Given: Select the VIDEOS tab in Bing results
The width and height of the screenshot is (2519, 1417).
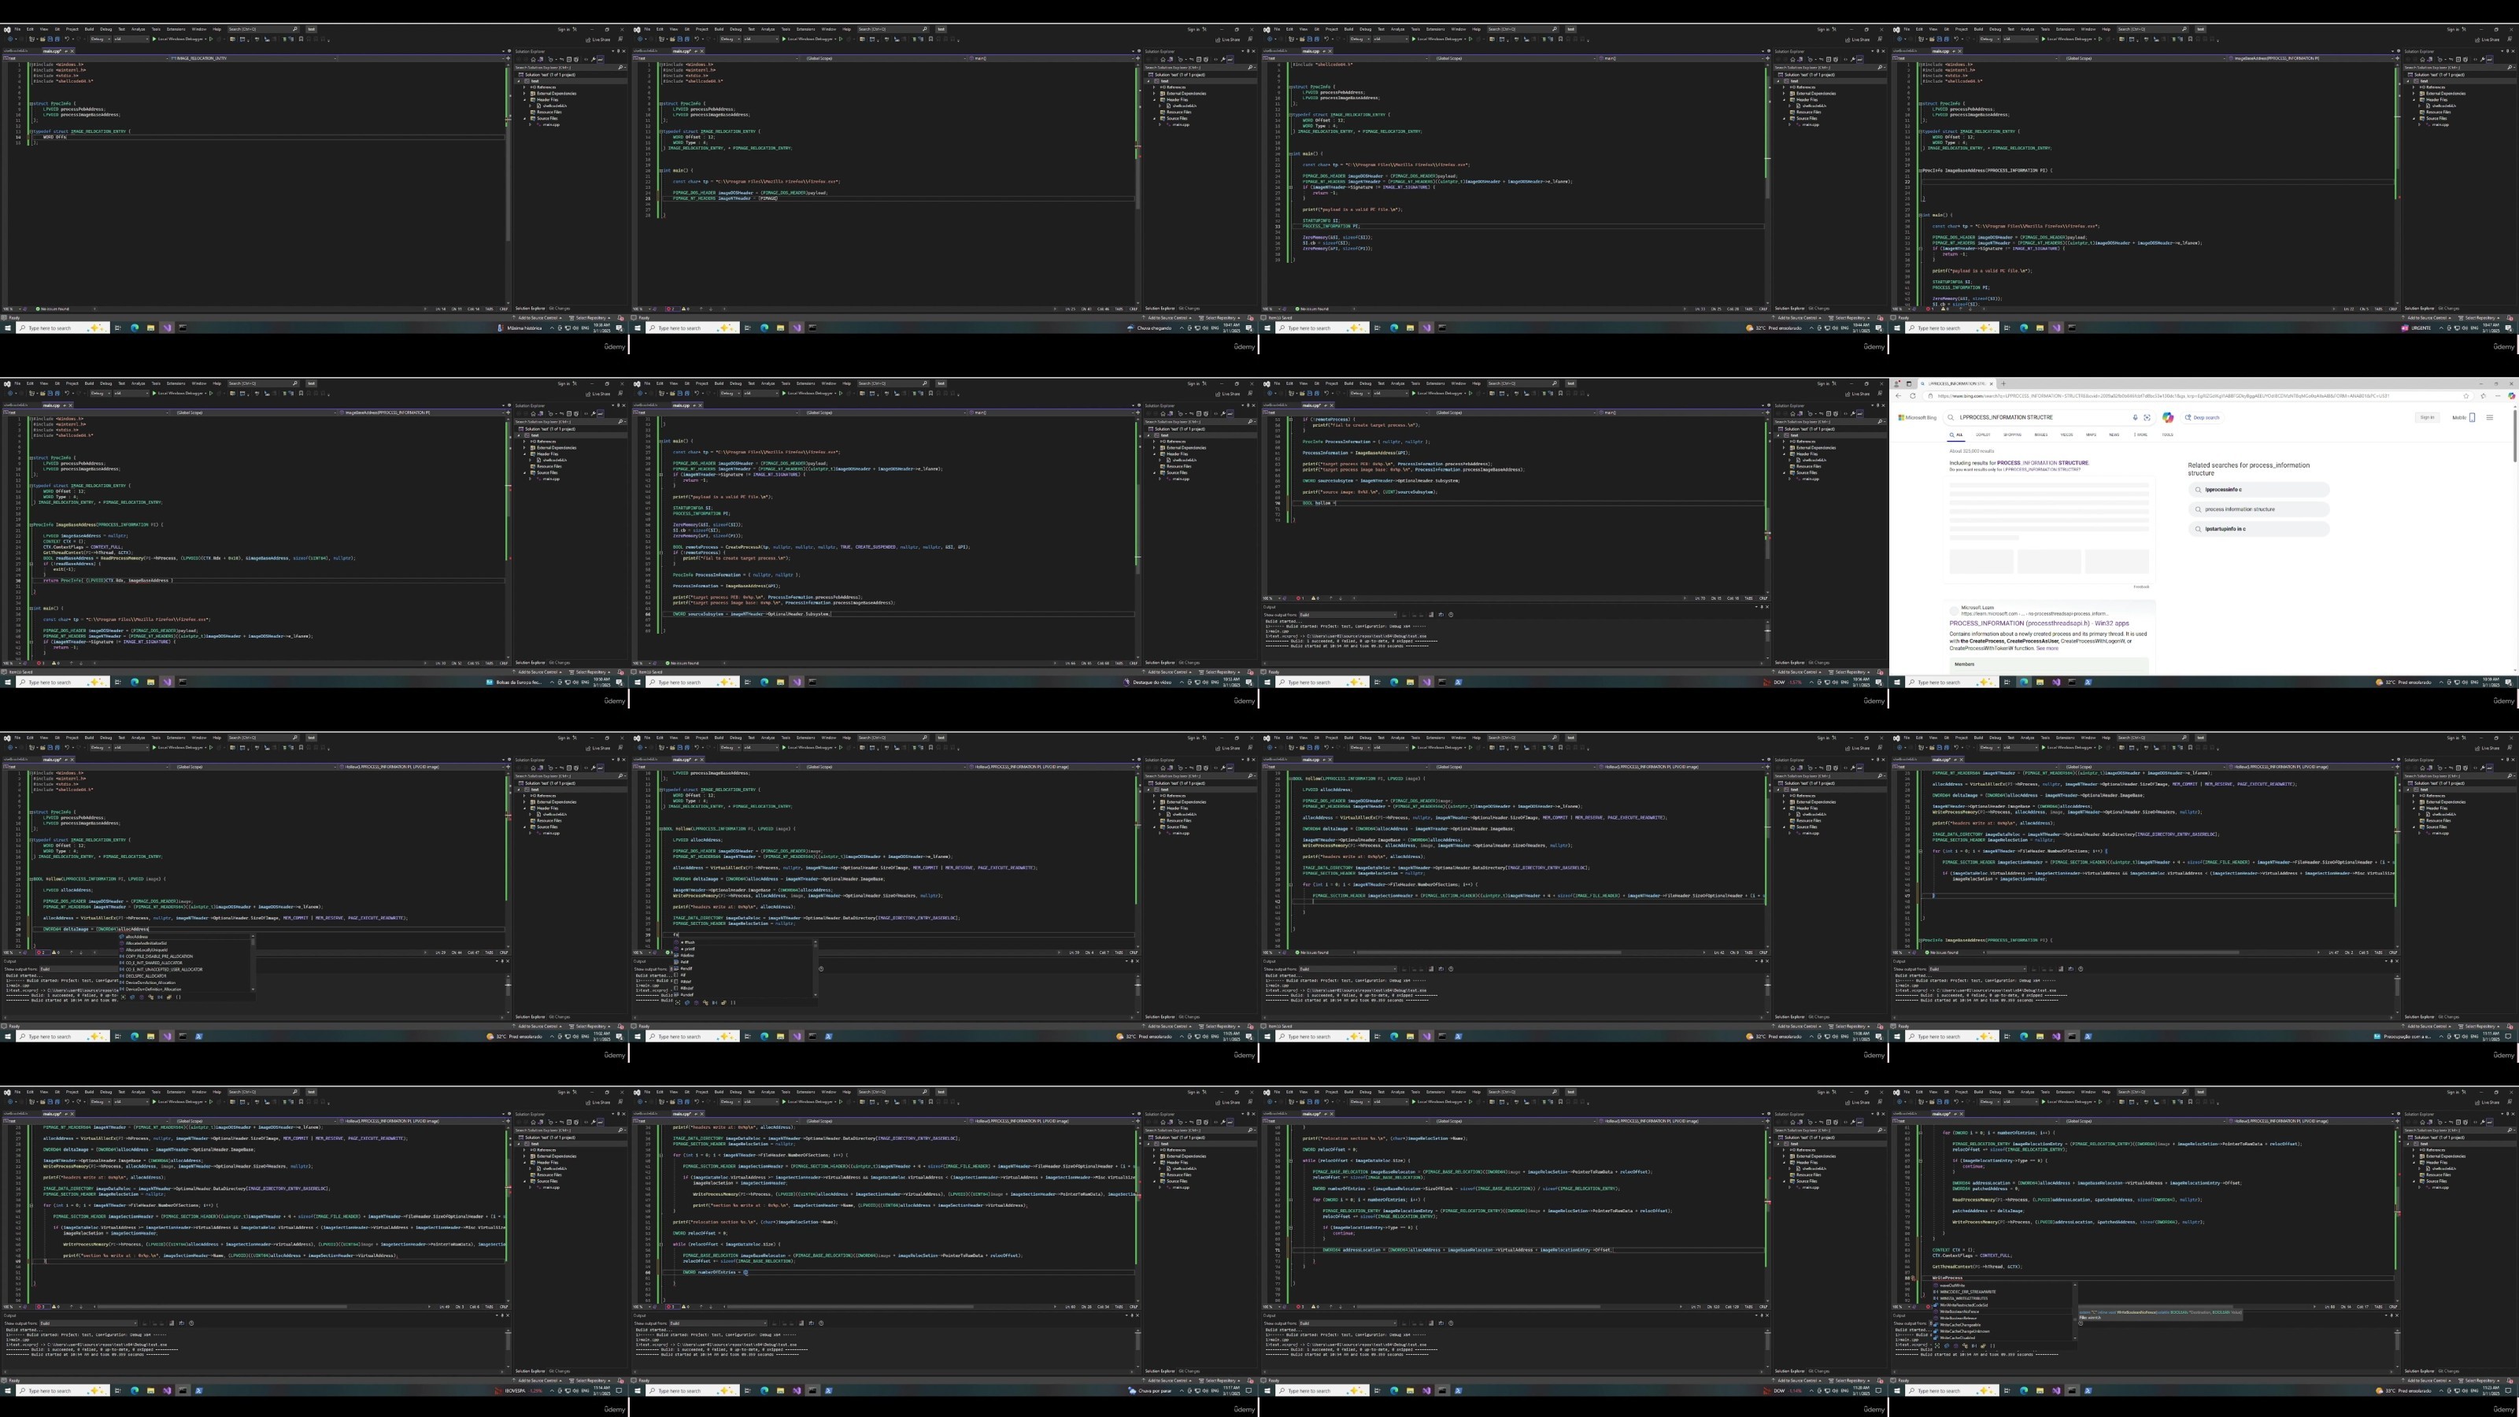Looking at the screenshot, I should (x=2066, y=435).
